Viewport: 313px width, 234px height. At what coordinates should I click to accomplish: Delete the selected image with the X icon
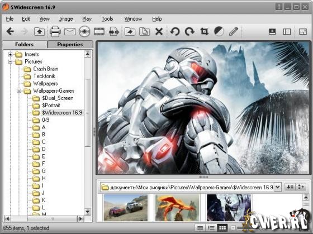pos(159,31)
